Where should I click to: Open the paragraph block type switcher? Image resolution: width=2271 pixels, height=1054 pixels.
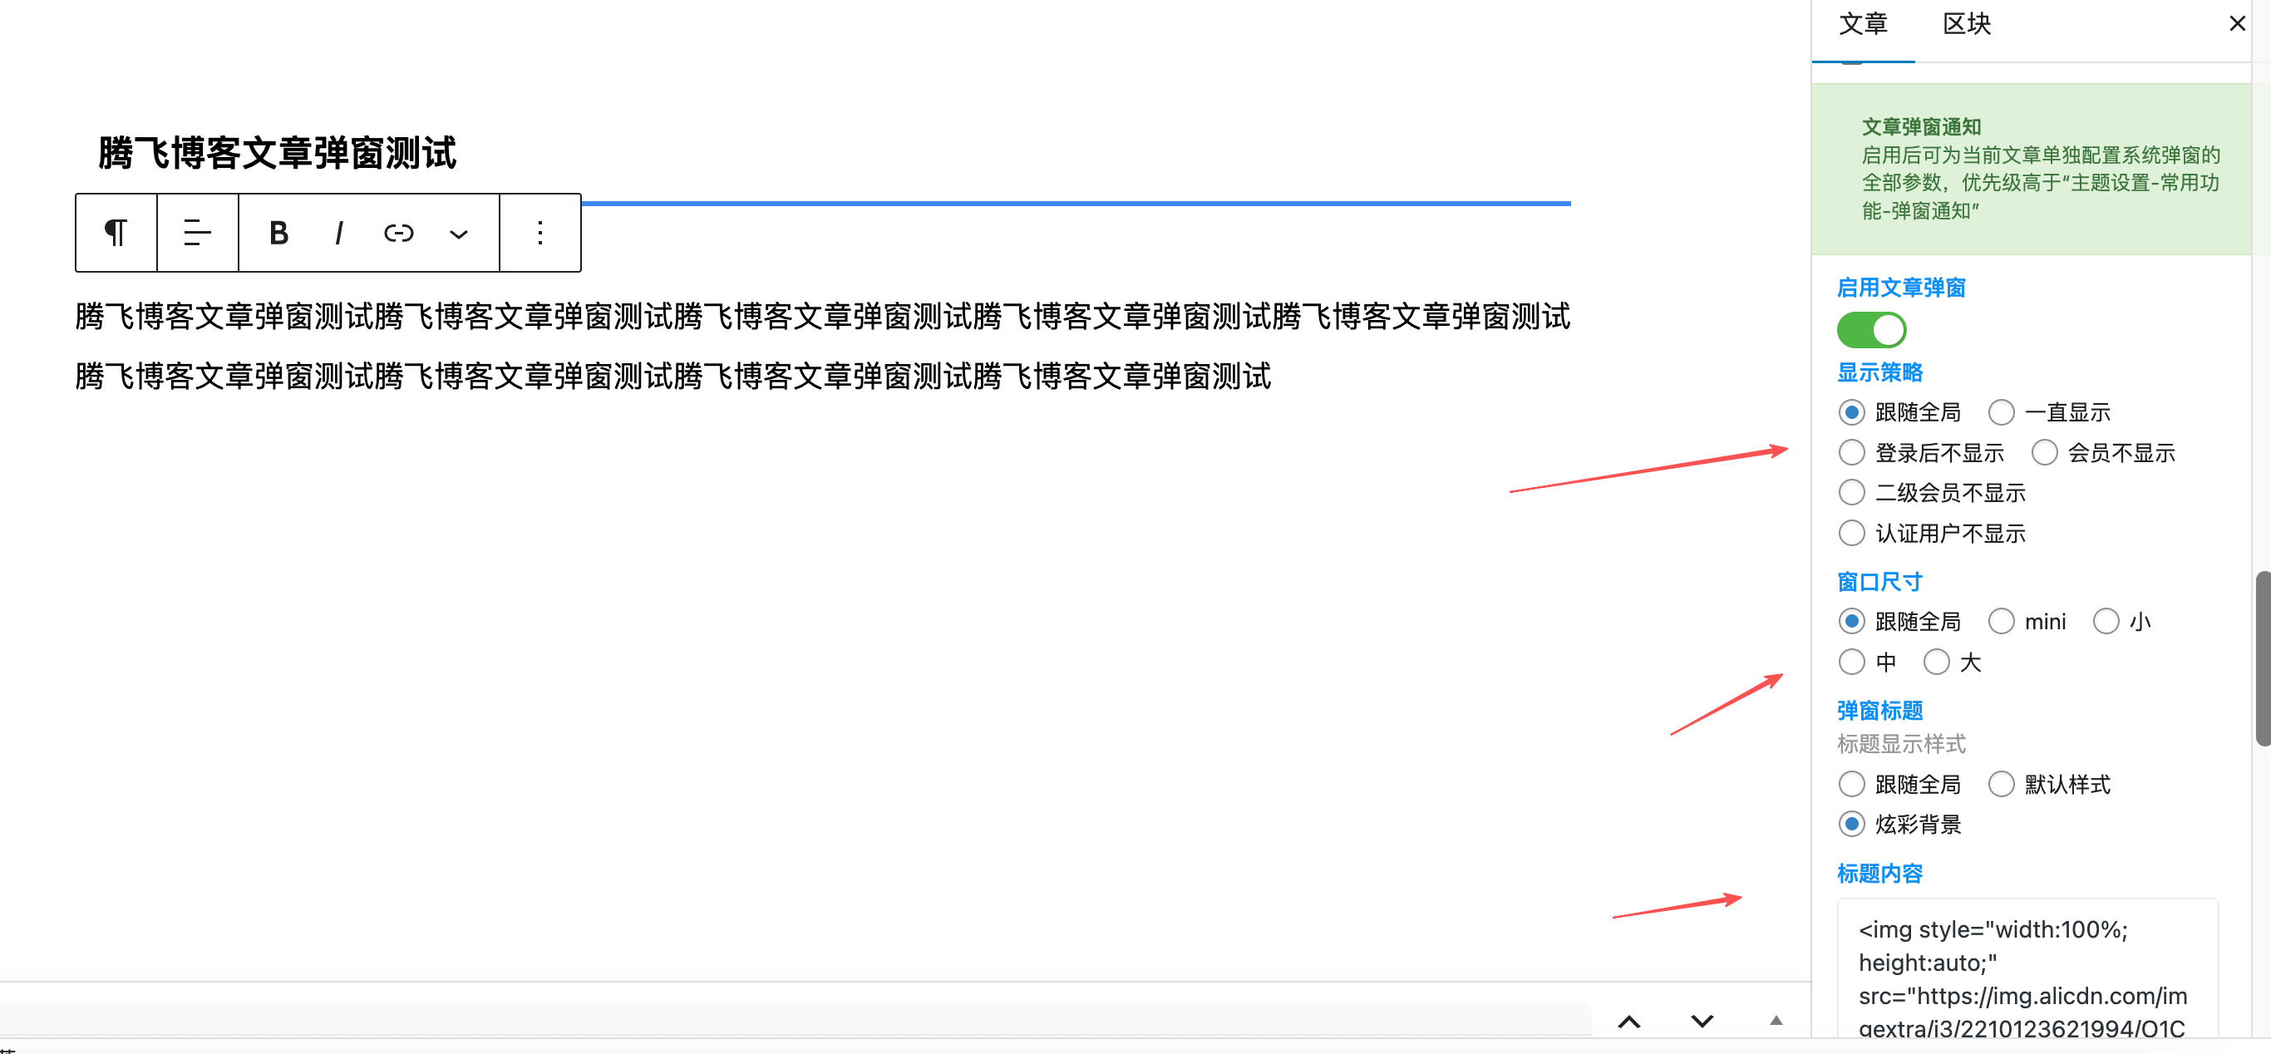pyautogui.click(x=116, y=233)
